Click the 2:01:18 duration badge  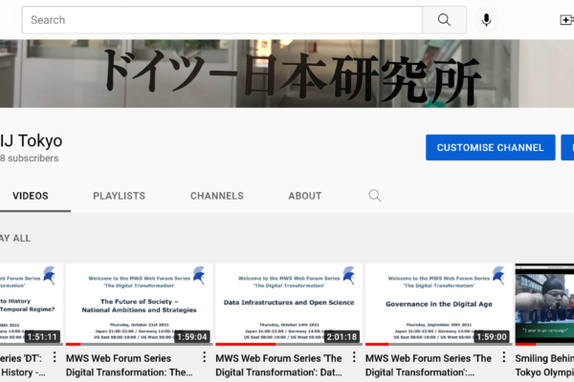pos(342,337)
